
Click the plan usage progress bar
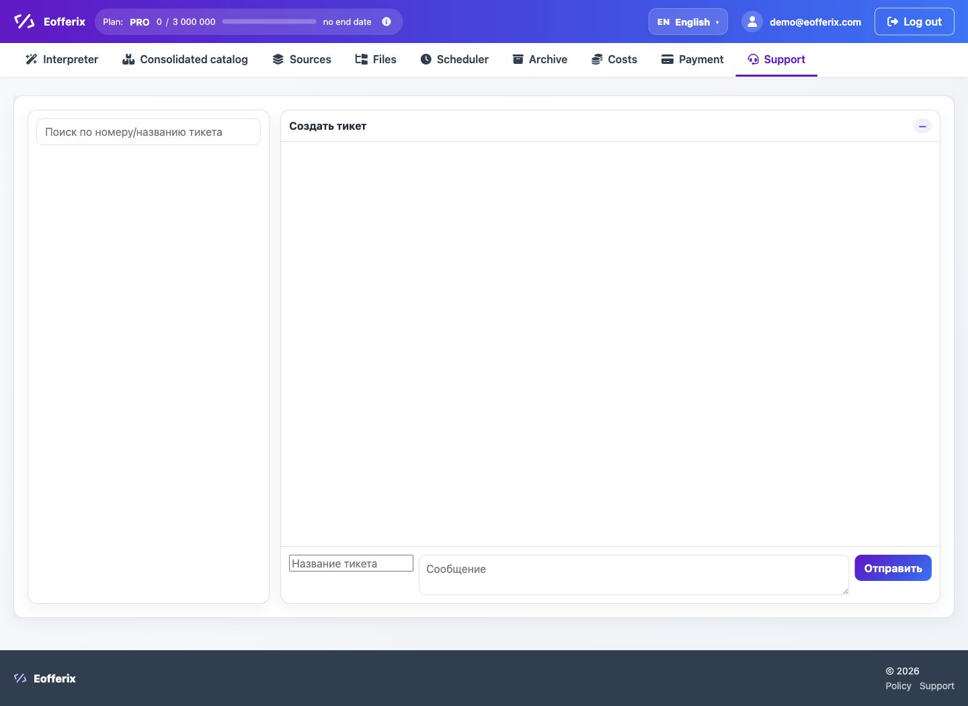coord(269,22)
